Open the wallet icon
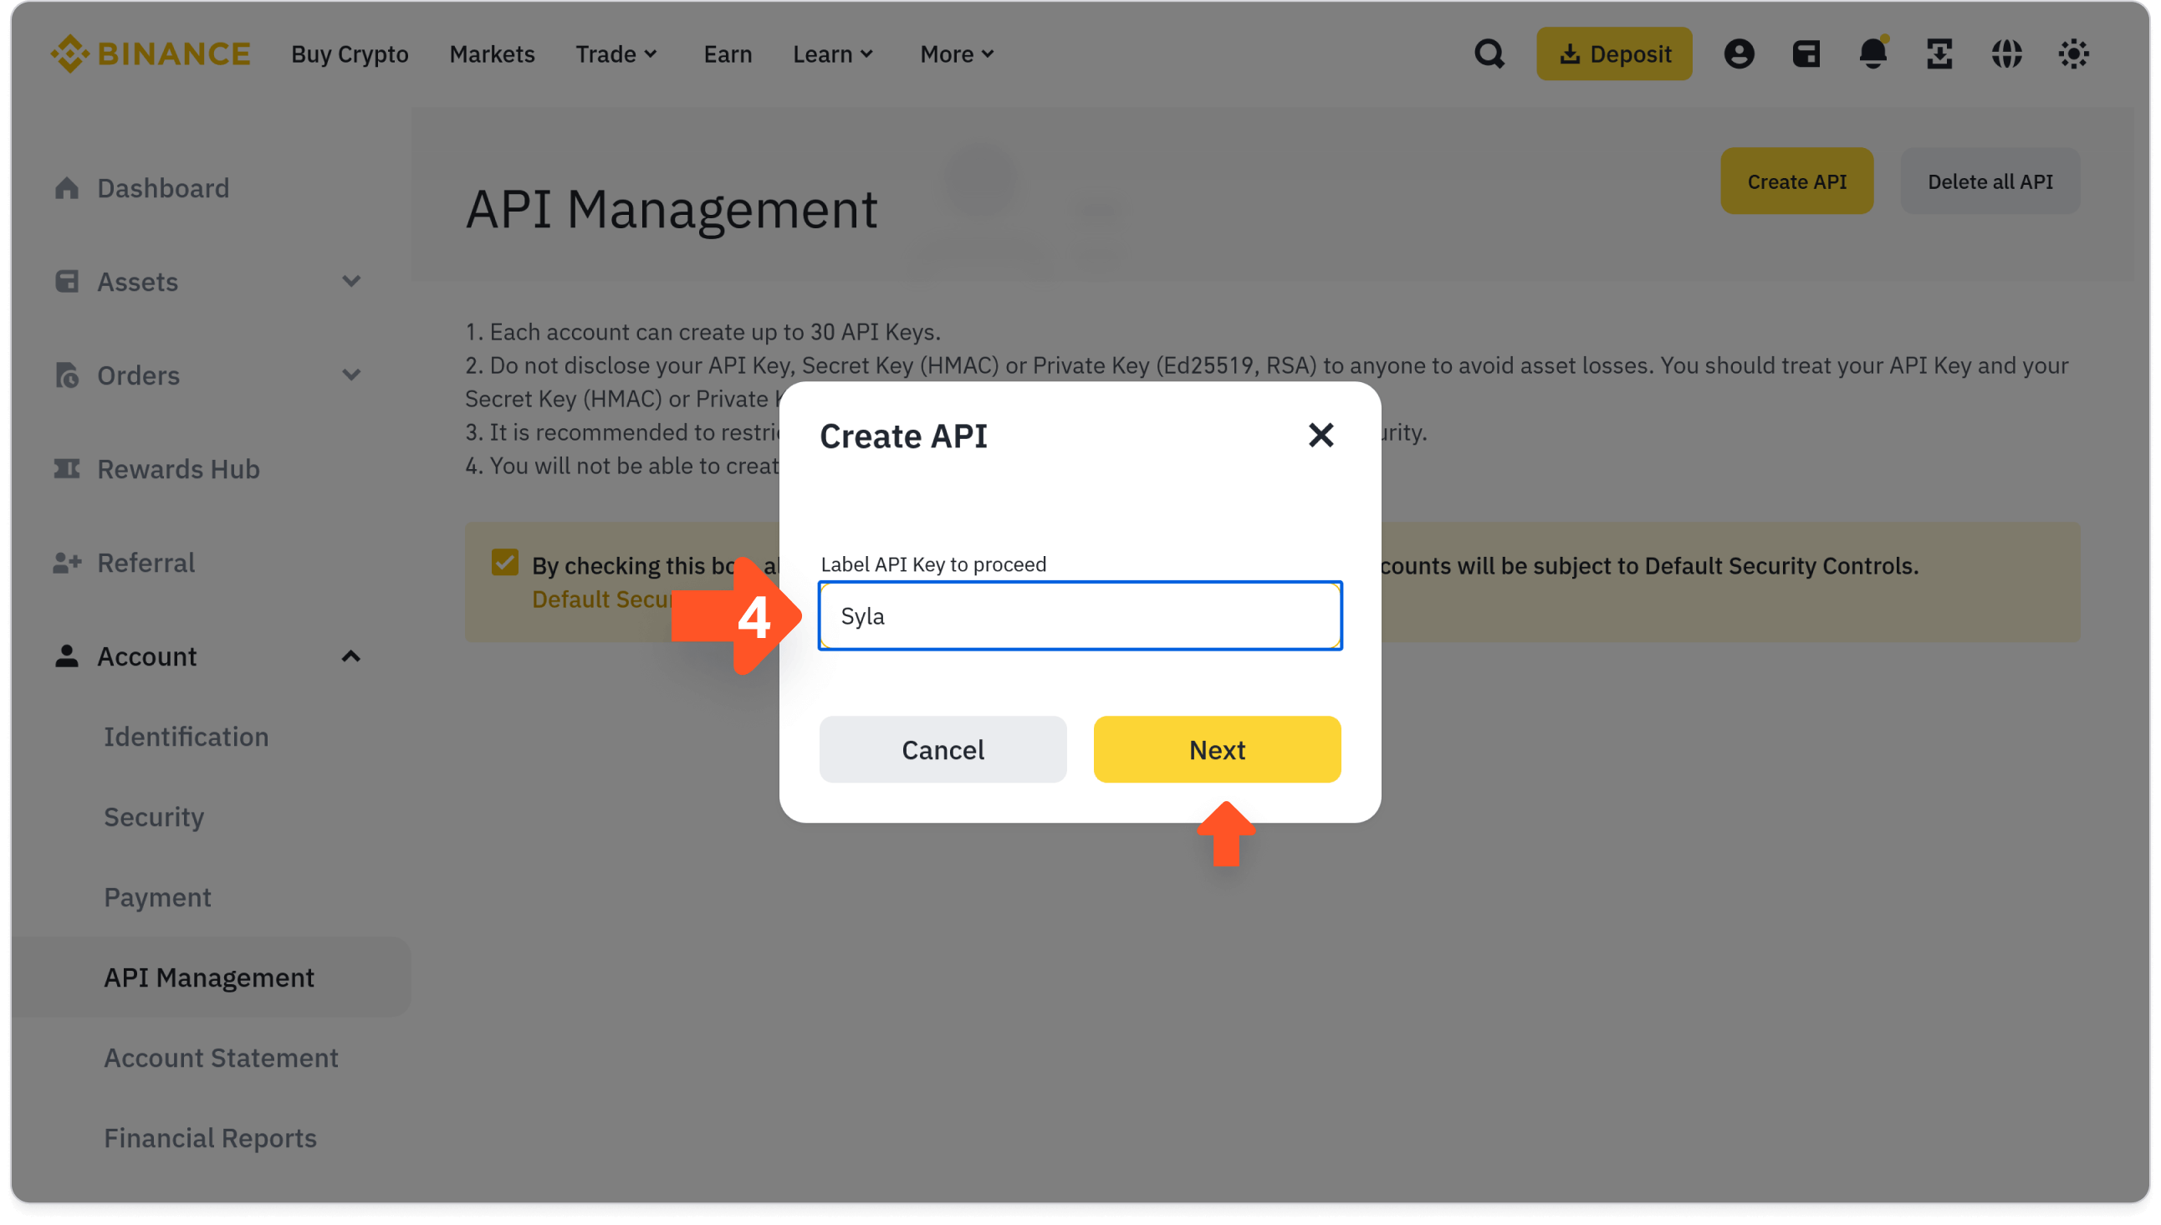 [x=1806, y=53]
